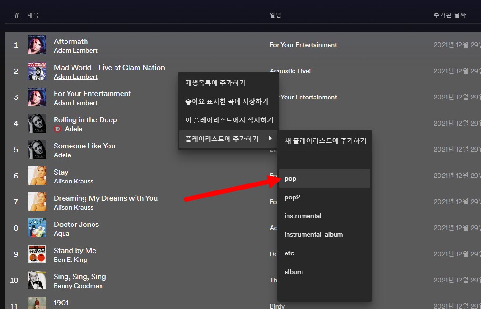Click the '추가된 날짜' column header
The width and height of the screenshot is (481, 309).
click(450, 15)
